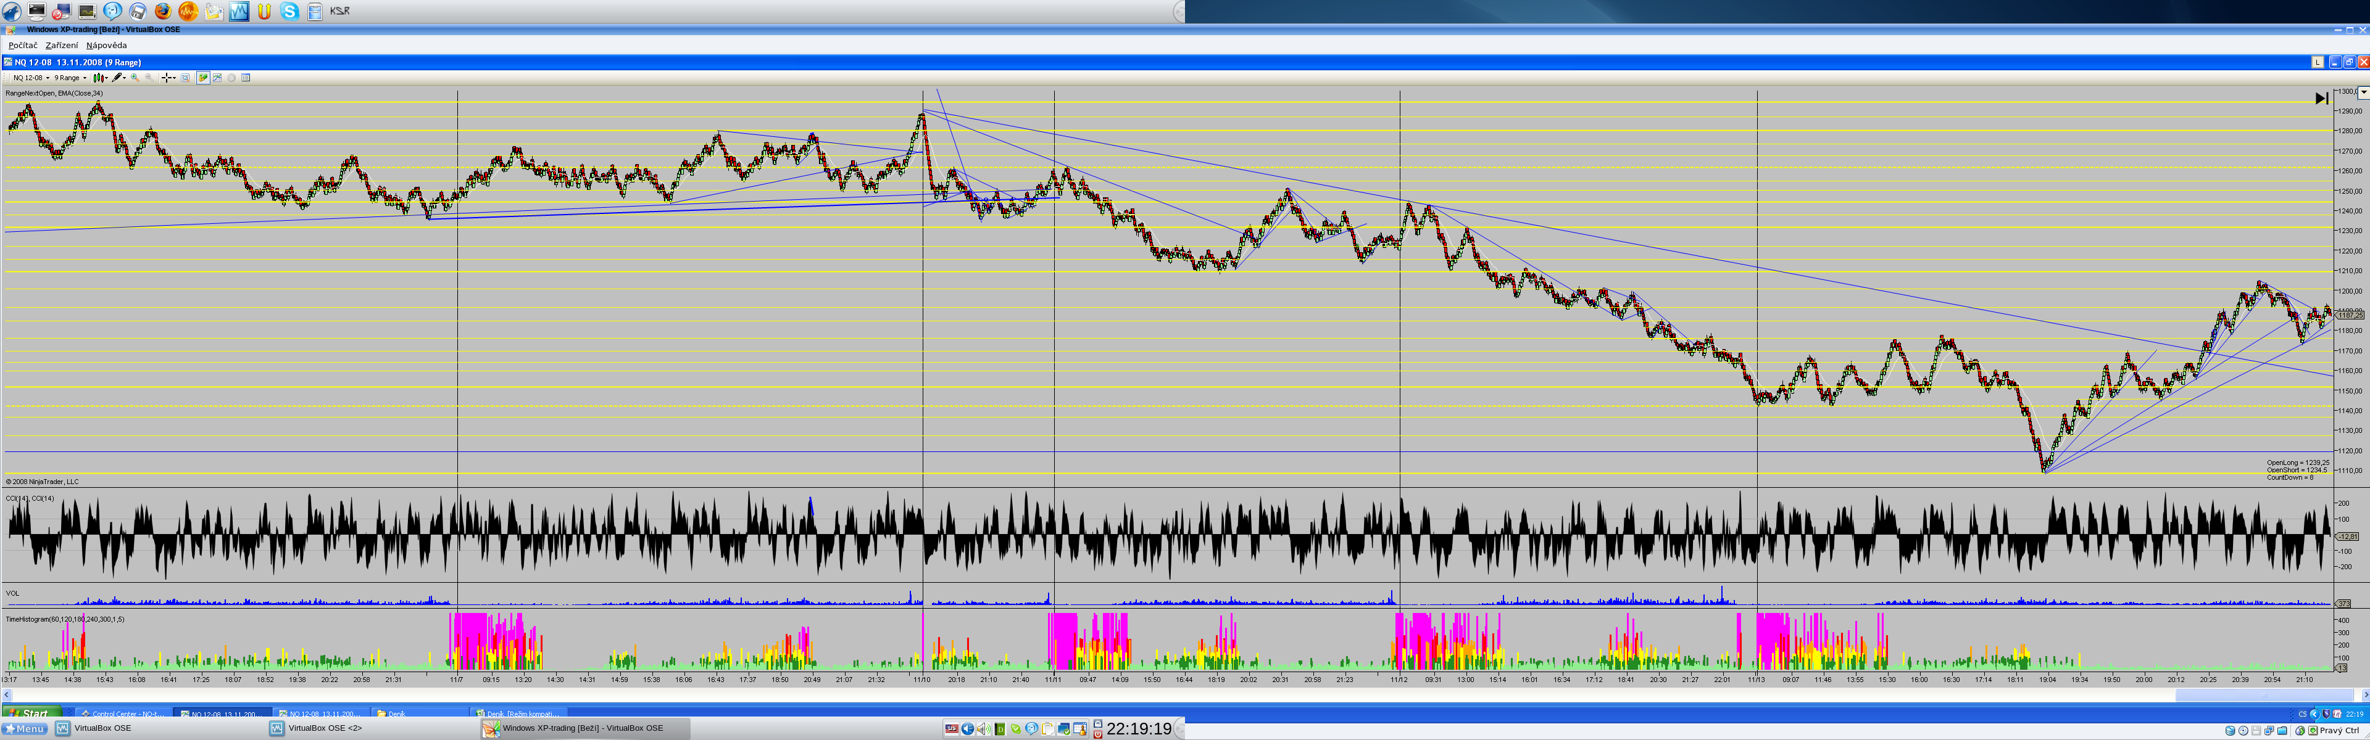Viewport: 2370px width, 740px height.
Task: Open the Nápověda menu
Action: [x=107, y=45]
